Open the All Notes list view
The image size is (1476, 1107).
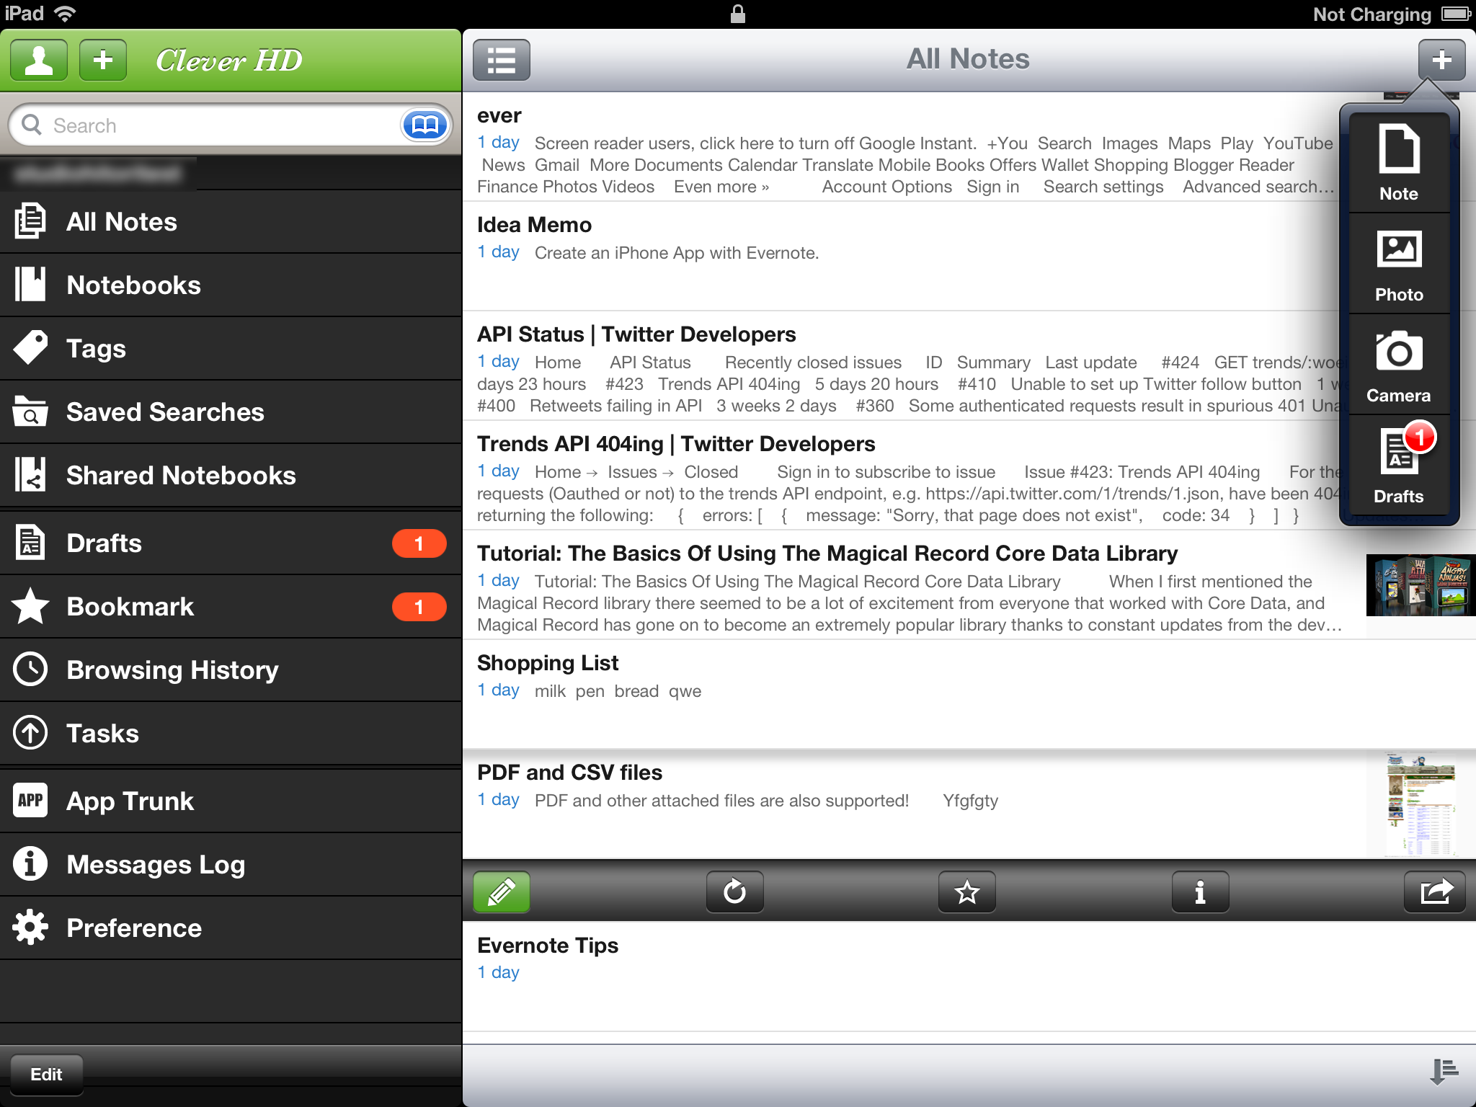tap(502, 59)
